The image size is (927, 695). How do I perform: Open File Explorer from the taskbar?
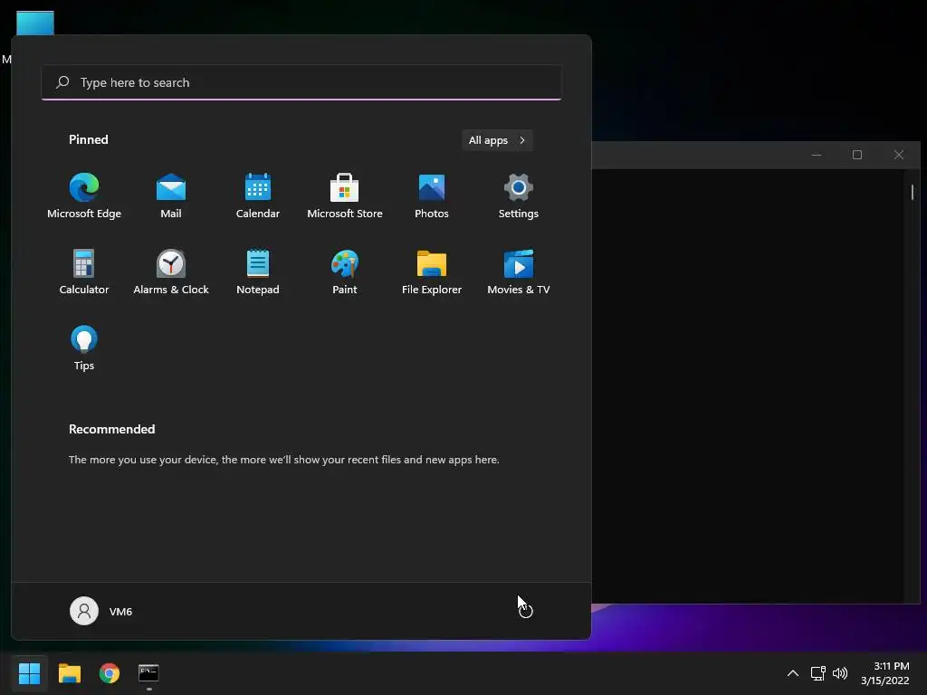coord(69,673)
